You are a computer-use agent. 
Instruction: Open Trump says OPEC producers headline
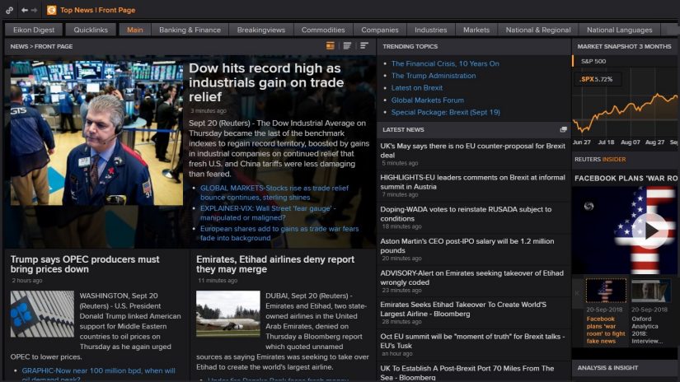coord(85,264)
